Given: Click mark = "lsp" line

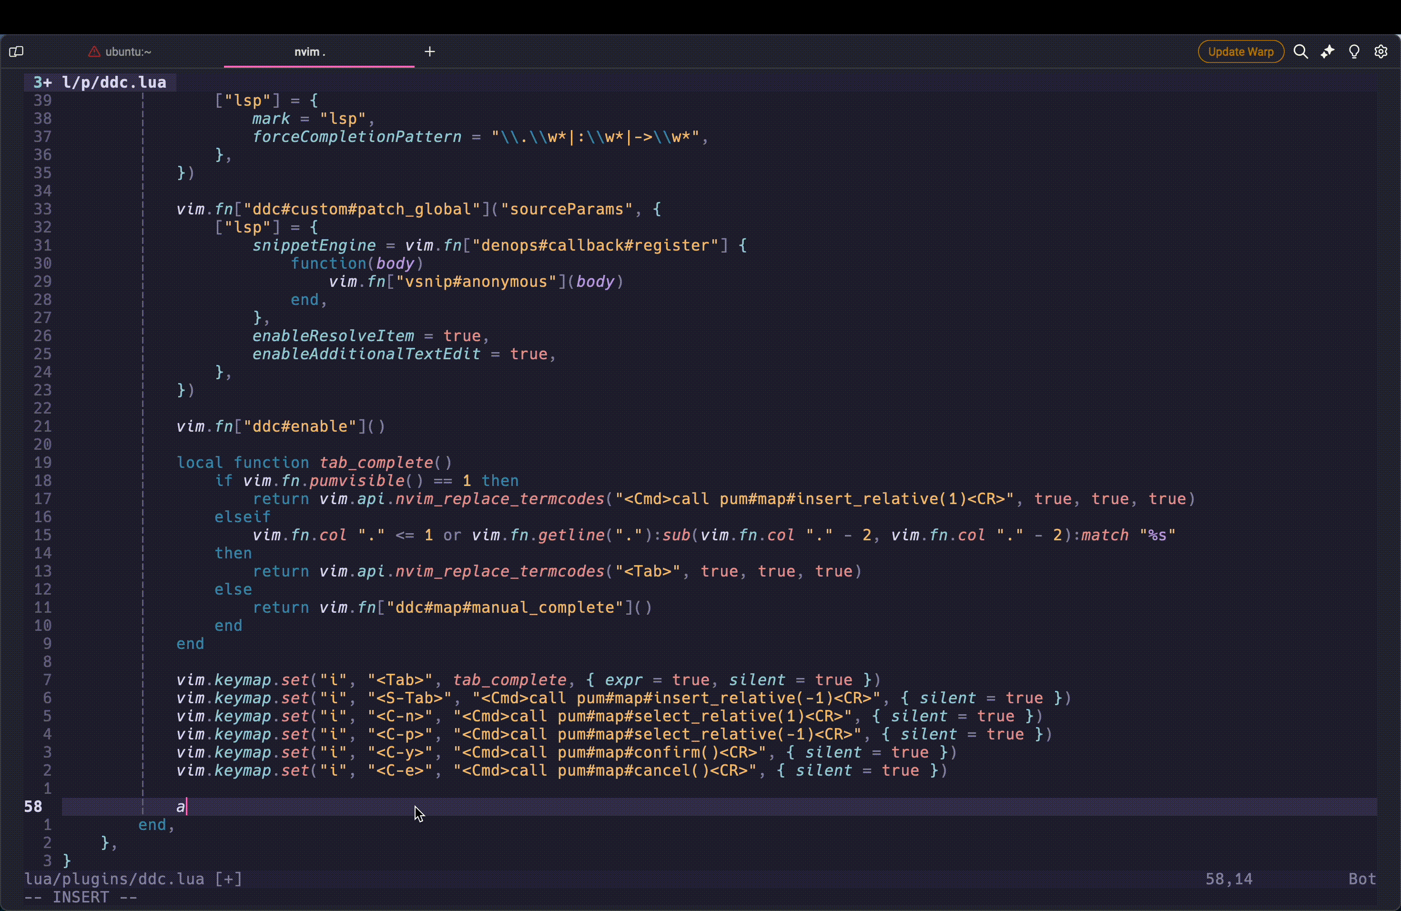Looking at the screenshot, I should pos(314,119).
